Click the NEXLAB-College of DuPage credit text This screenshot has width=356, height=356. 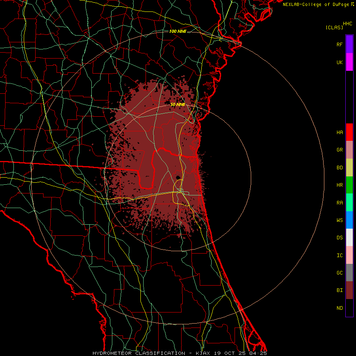[x=316, y=4]
